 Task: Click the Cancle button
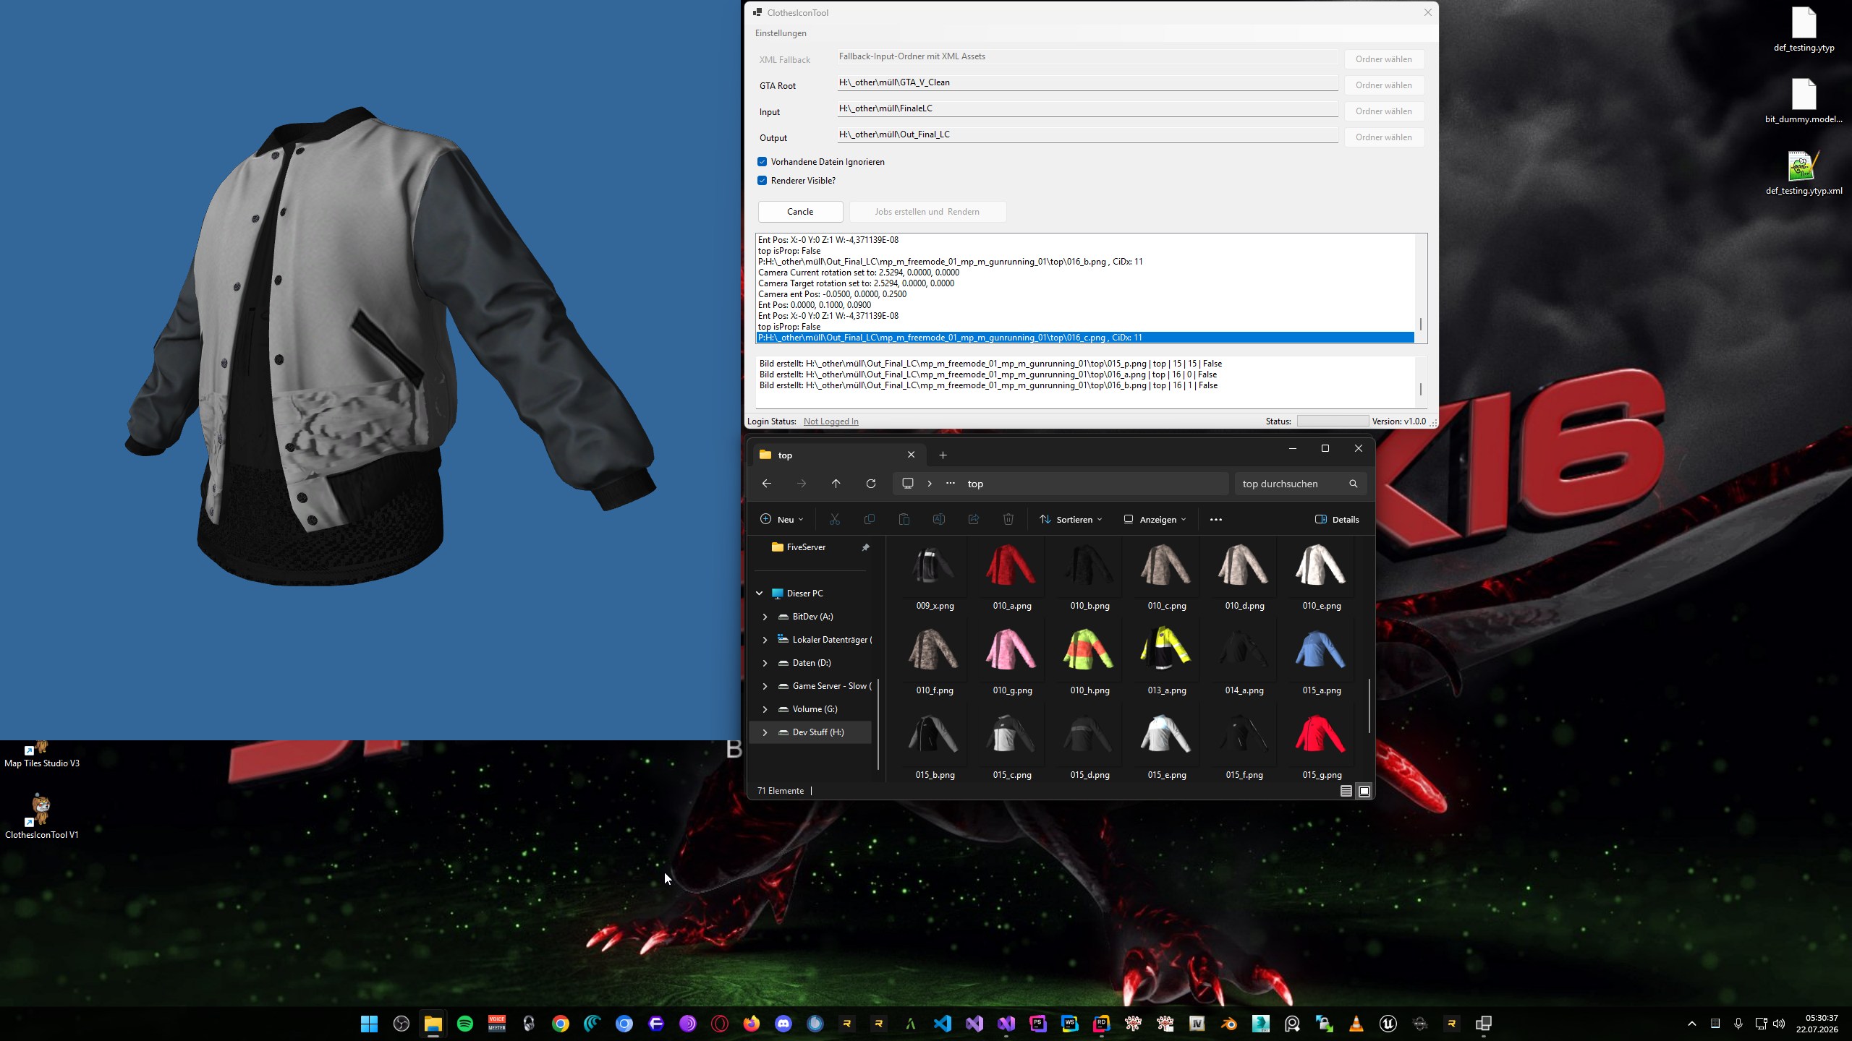(800, 212)
